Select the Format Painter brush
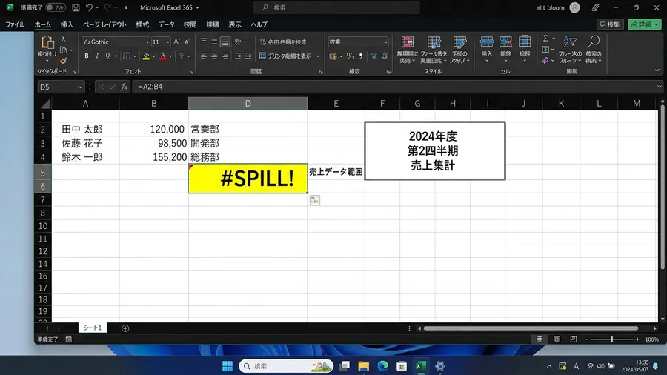 click(x=64, y=61)
